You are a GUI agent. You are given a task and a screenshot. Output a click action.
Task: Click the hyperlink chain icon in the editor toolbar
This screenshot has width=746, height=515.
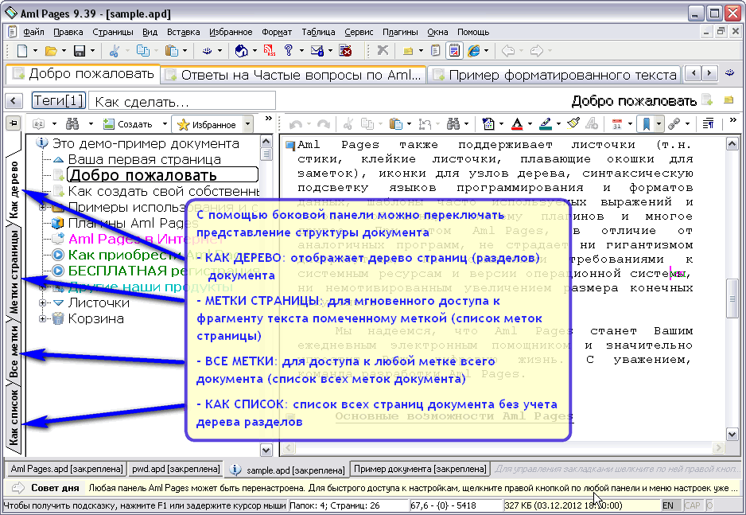674,124
